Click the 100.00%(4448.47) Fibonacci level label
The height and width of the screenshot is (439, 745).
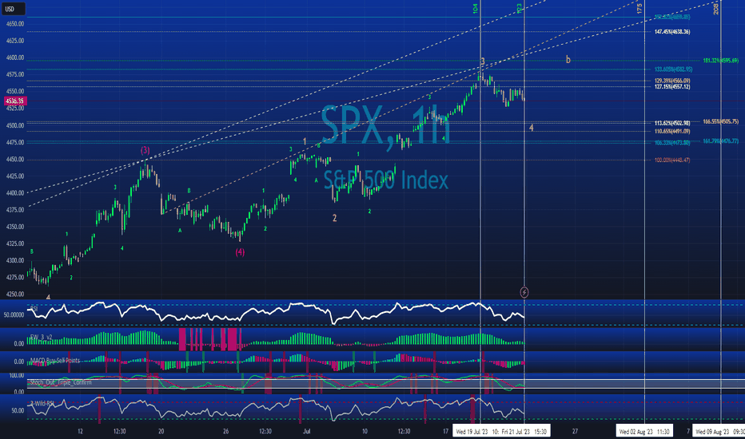pos(672,160)
